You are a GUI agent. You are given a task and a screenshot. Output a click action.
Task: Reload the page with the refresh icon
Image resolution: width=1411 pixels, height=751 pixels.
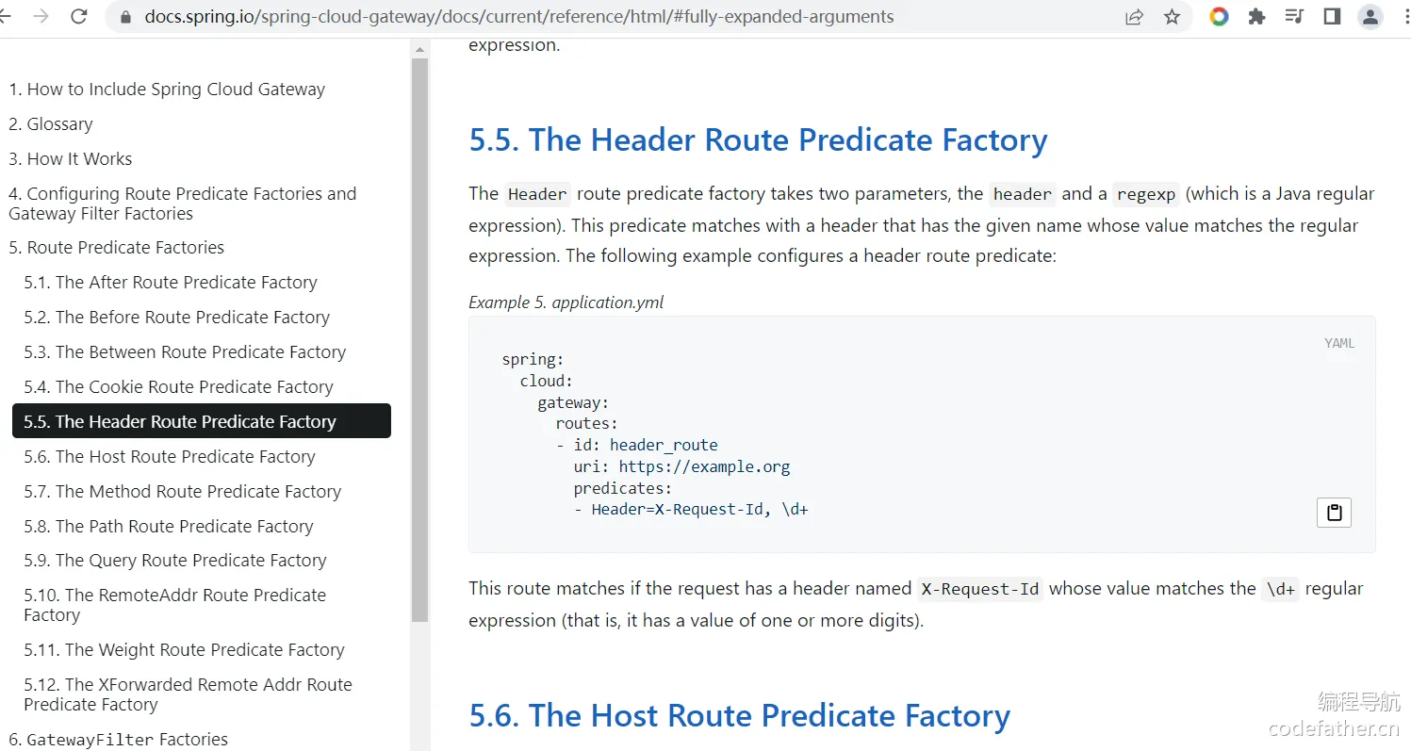tap(79, 17)
